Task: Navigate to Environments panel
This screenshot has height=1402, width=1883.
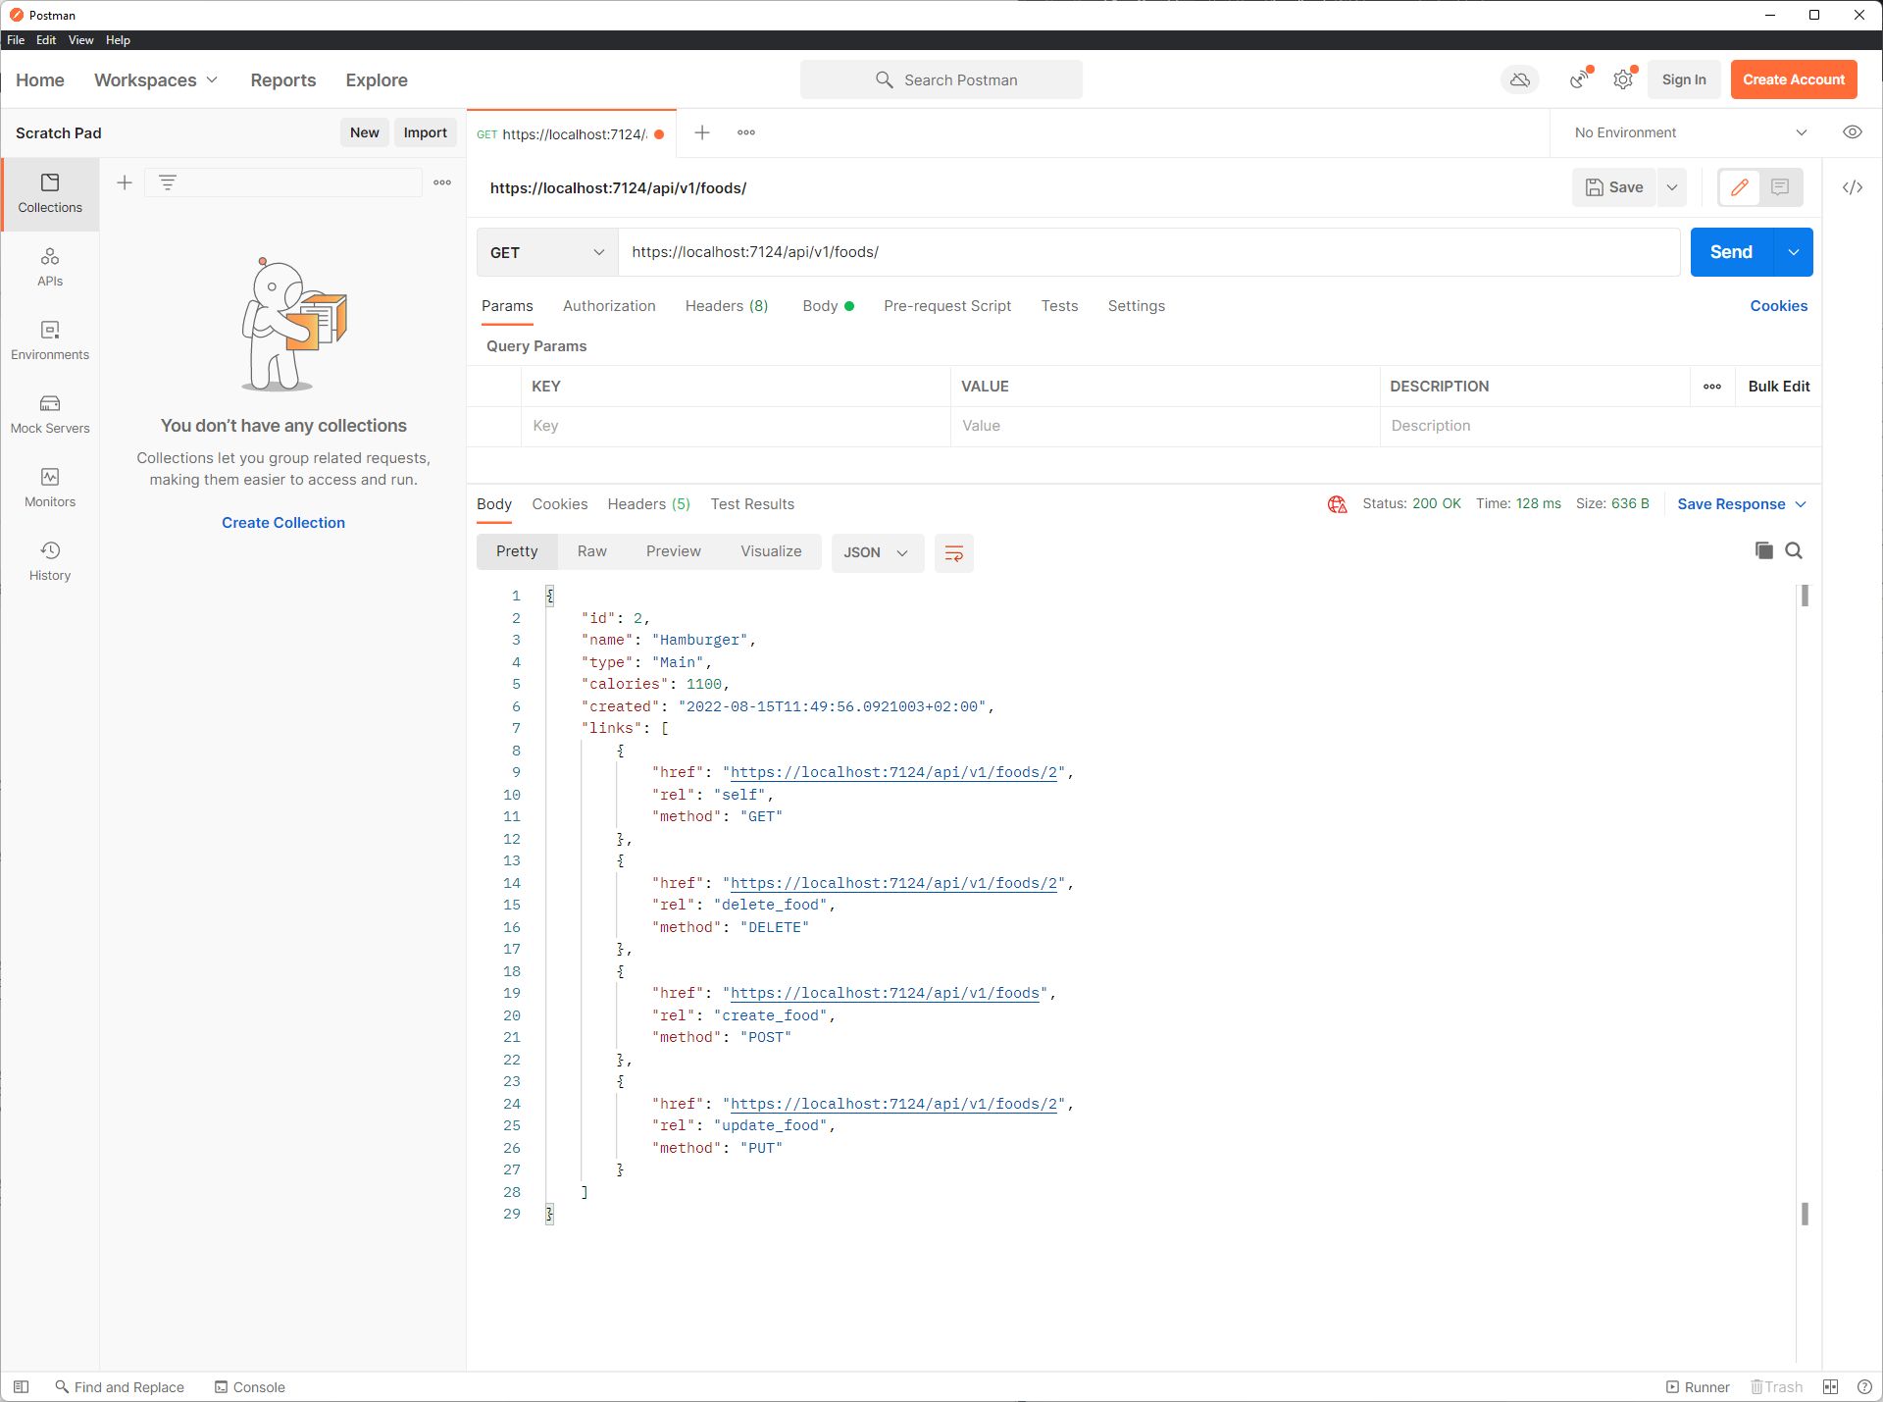Action: pos(49,340)
